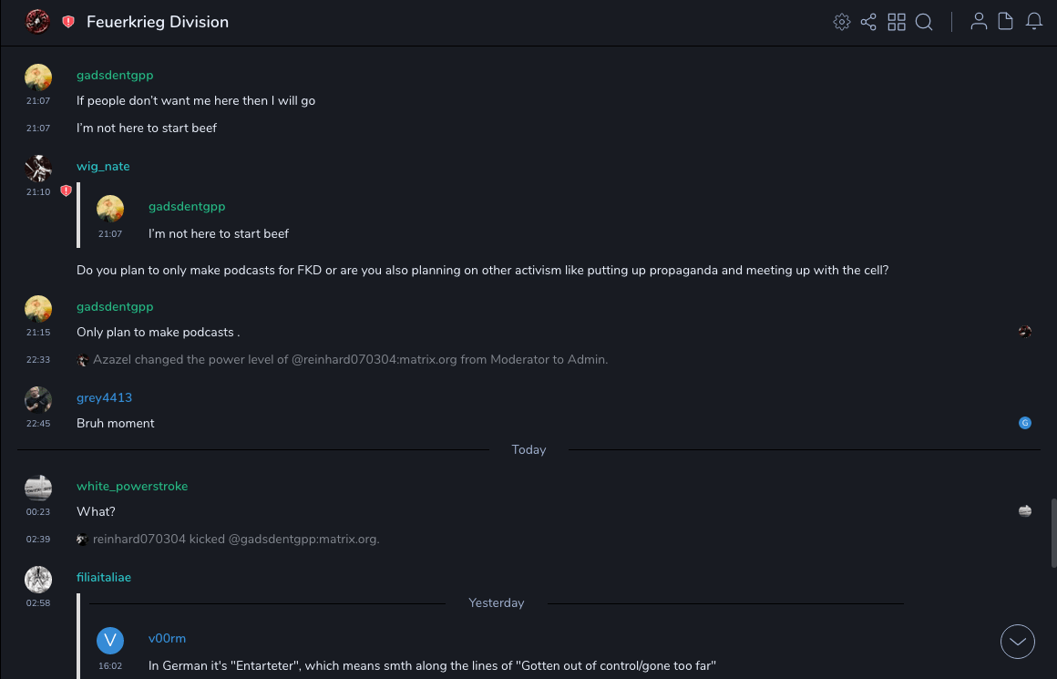Viewport: 1057px width, 679px height.
Task: Click username filiaitaliae
Action: coord(104,578)
